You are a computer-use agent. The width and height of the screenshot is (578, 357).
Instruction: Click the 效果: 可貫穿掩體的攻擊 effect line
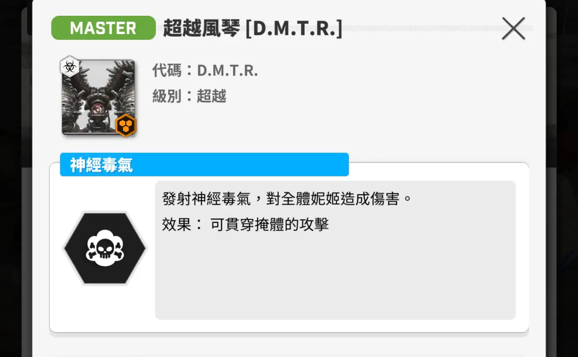(x=245, y=225)
